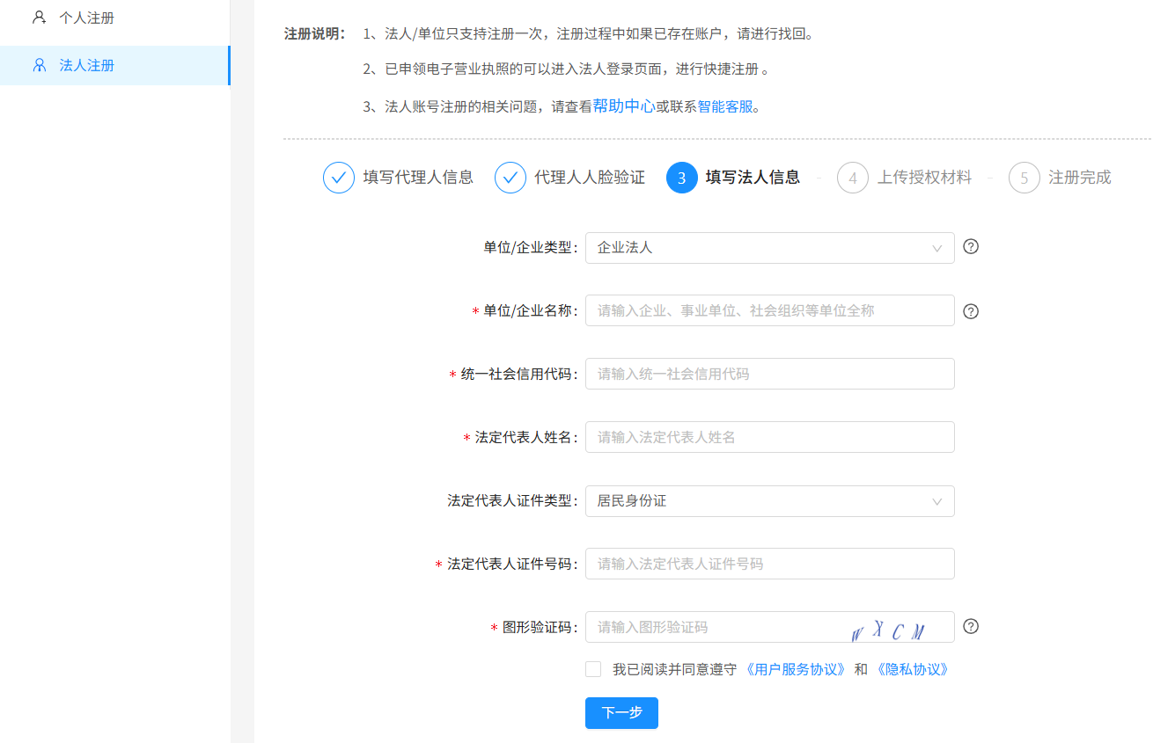Image resolution: width=1175 pixels, height=743 pixels.
Task: Click help icon beside 单位/企业类型 dropdown
Action: click(971, 247)
